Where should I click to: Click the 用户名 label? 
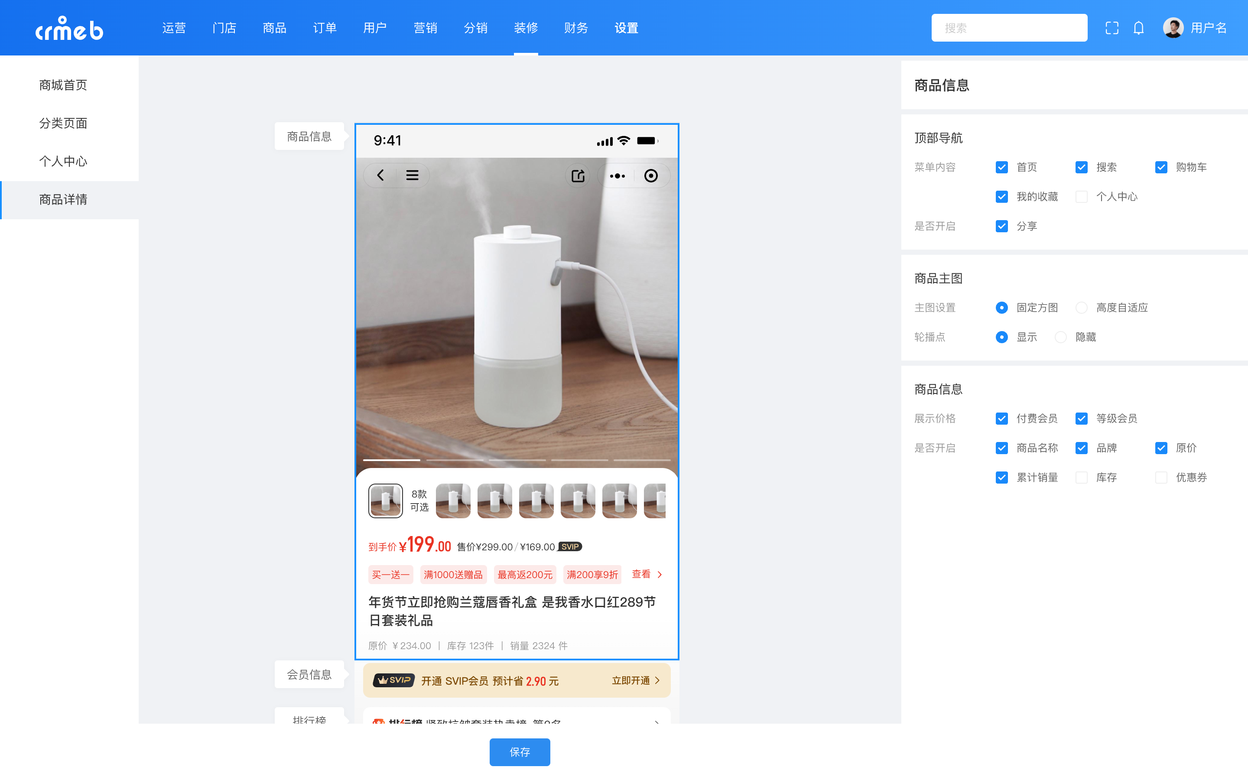pos(1209,28)
